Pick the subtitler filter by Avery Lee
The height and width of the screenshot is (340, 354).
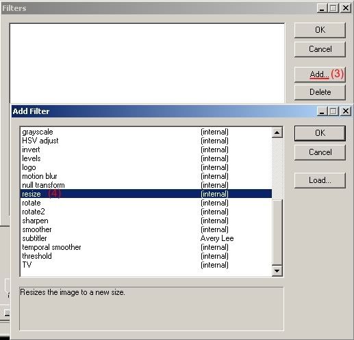tap(146, 238)
